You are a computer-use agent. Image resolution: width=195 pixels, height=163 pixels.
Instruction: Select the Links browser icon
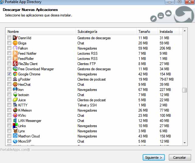(x=15, y=126)
